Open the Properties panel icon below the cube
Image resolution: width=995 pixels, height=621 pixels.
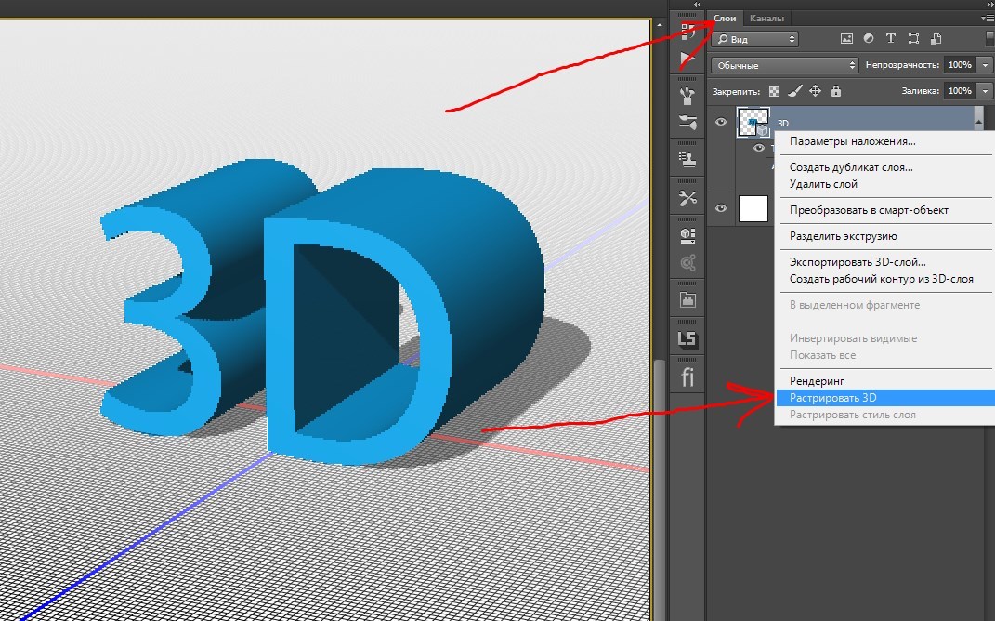pos(687,262)
